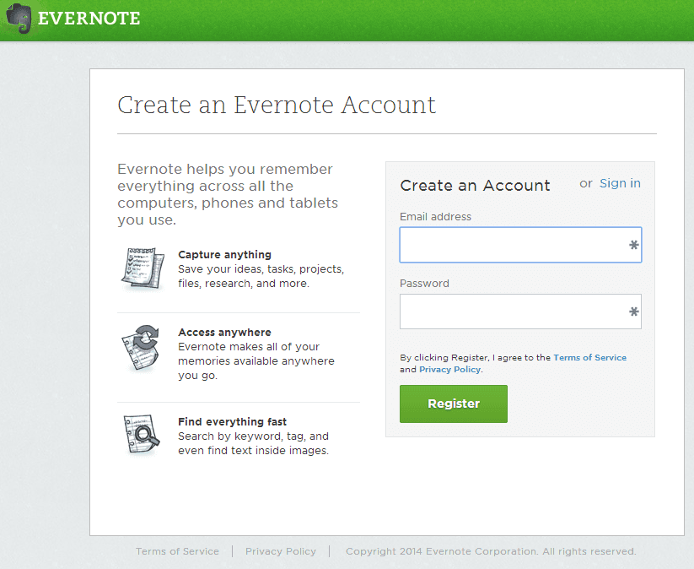Open the Privacy Policy link in the form
The image size is (694, 569).
[x=449, y=370]
